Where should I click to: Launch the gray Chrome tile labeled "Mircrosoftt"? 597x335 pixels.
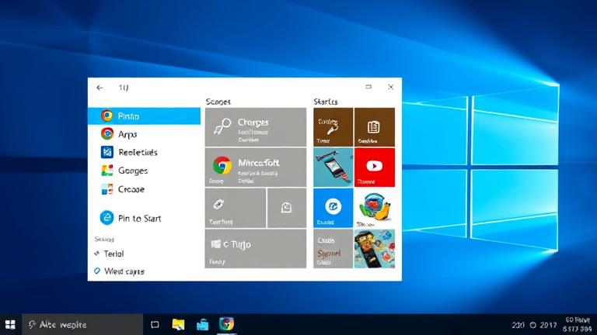[256, 167]
